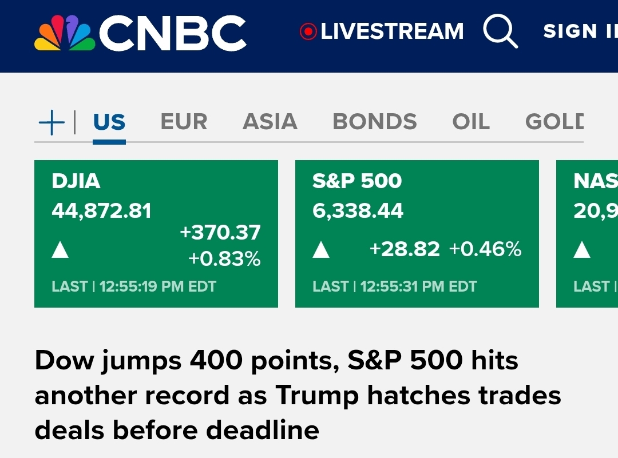
Task: Click the CNBC wordmark text
Action: pyautogui.click(x=173, y=33)
